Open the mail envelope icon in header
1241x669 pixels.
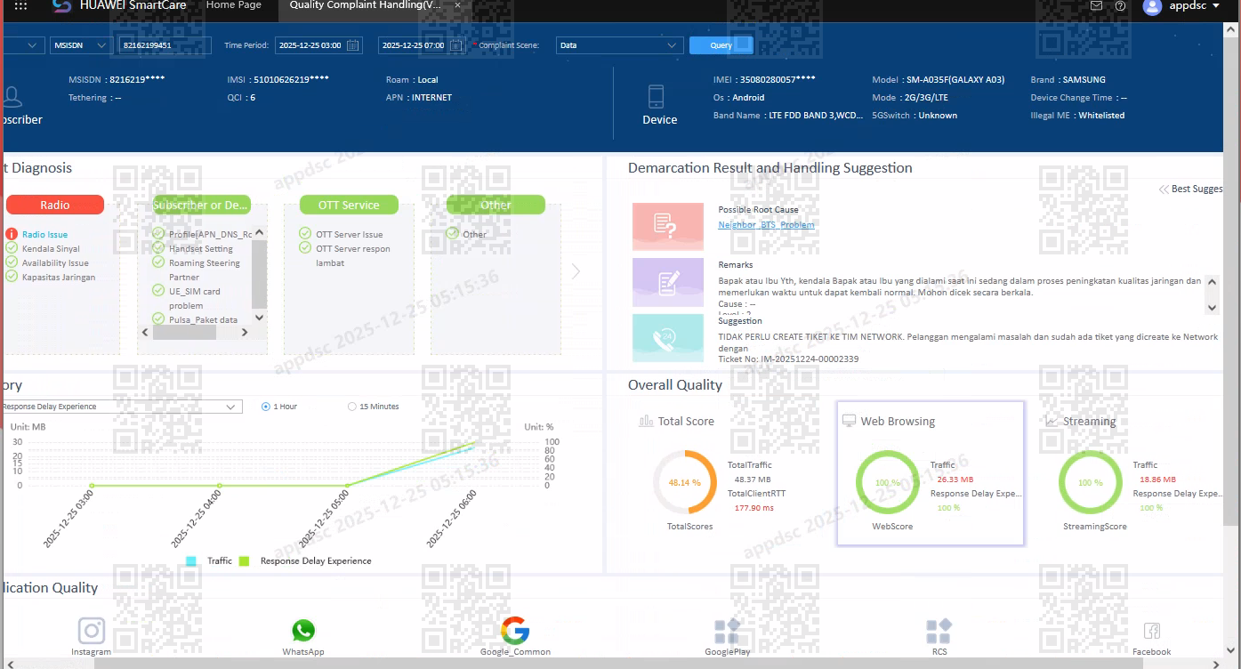1096,5
